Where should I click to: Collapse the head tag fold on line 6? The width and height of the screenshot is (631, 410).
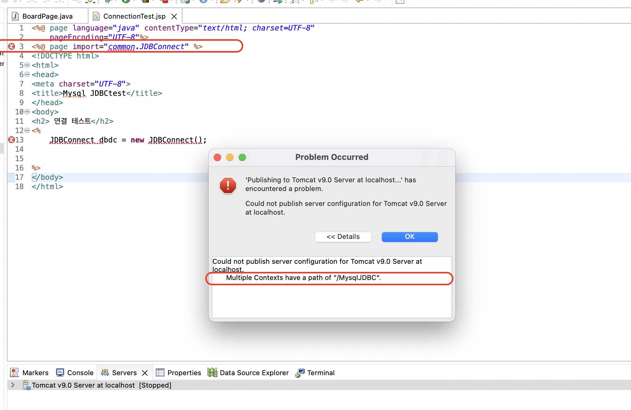[27, 74]
